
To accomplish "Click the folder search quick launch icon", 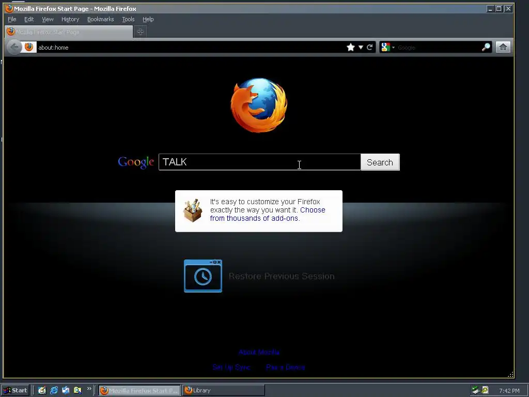I will point(77,390).
